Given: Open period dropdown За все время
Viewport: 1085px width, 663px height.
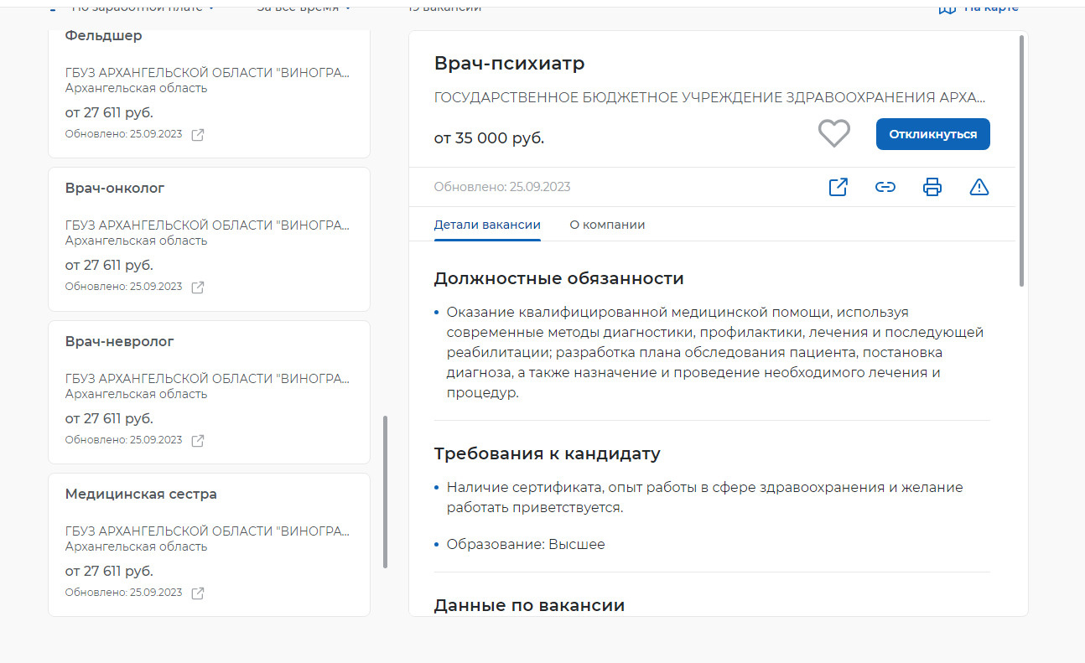Looking at the screenshot, I should coord(304,7).
